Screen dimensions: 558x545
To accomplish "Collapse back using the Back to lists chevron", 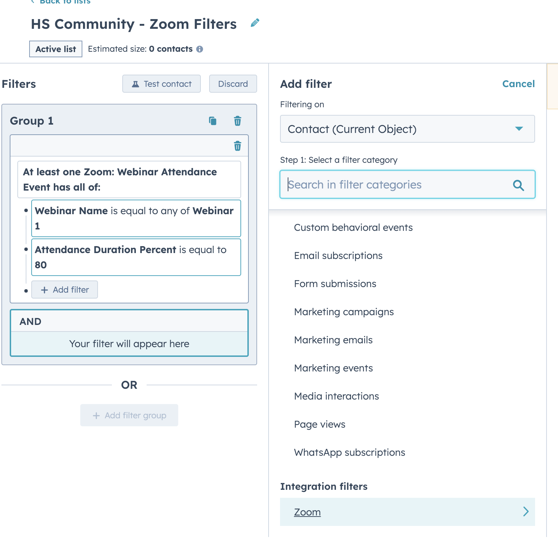I will tap(32, 2).
